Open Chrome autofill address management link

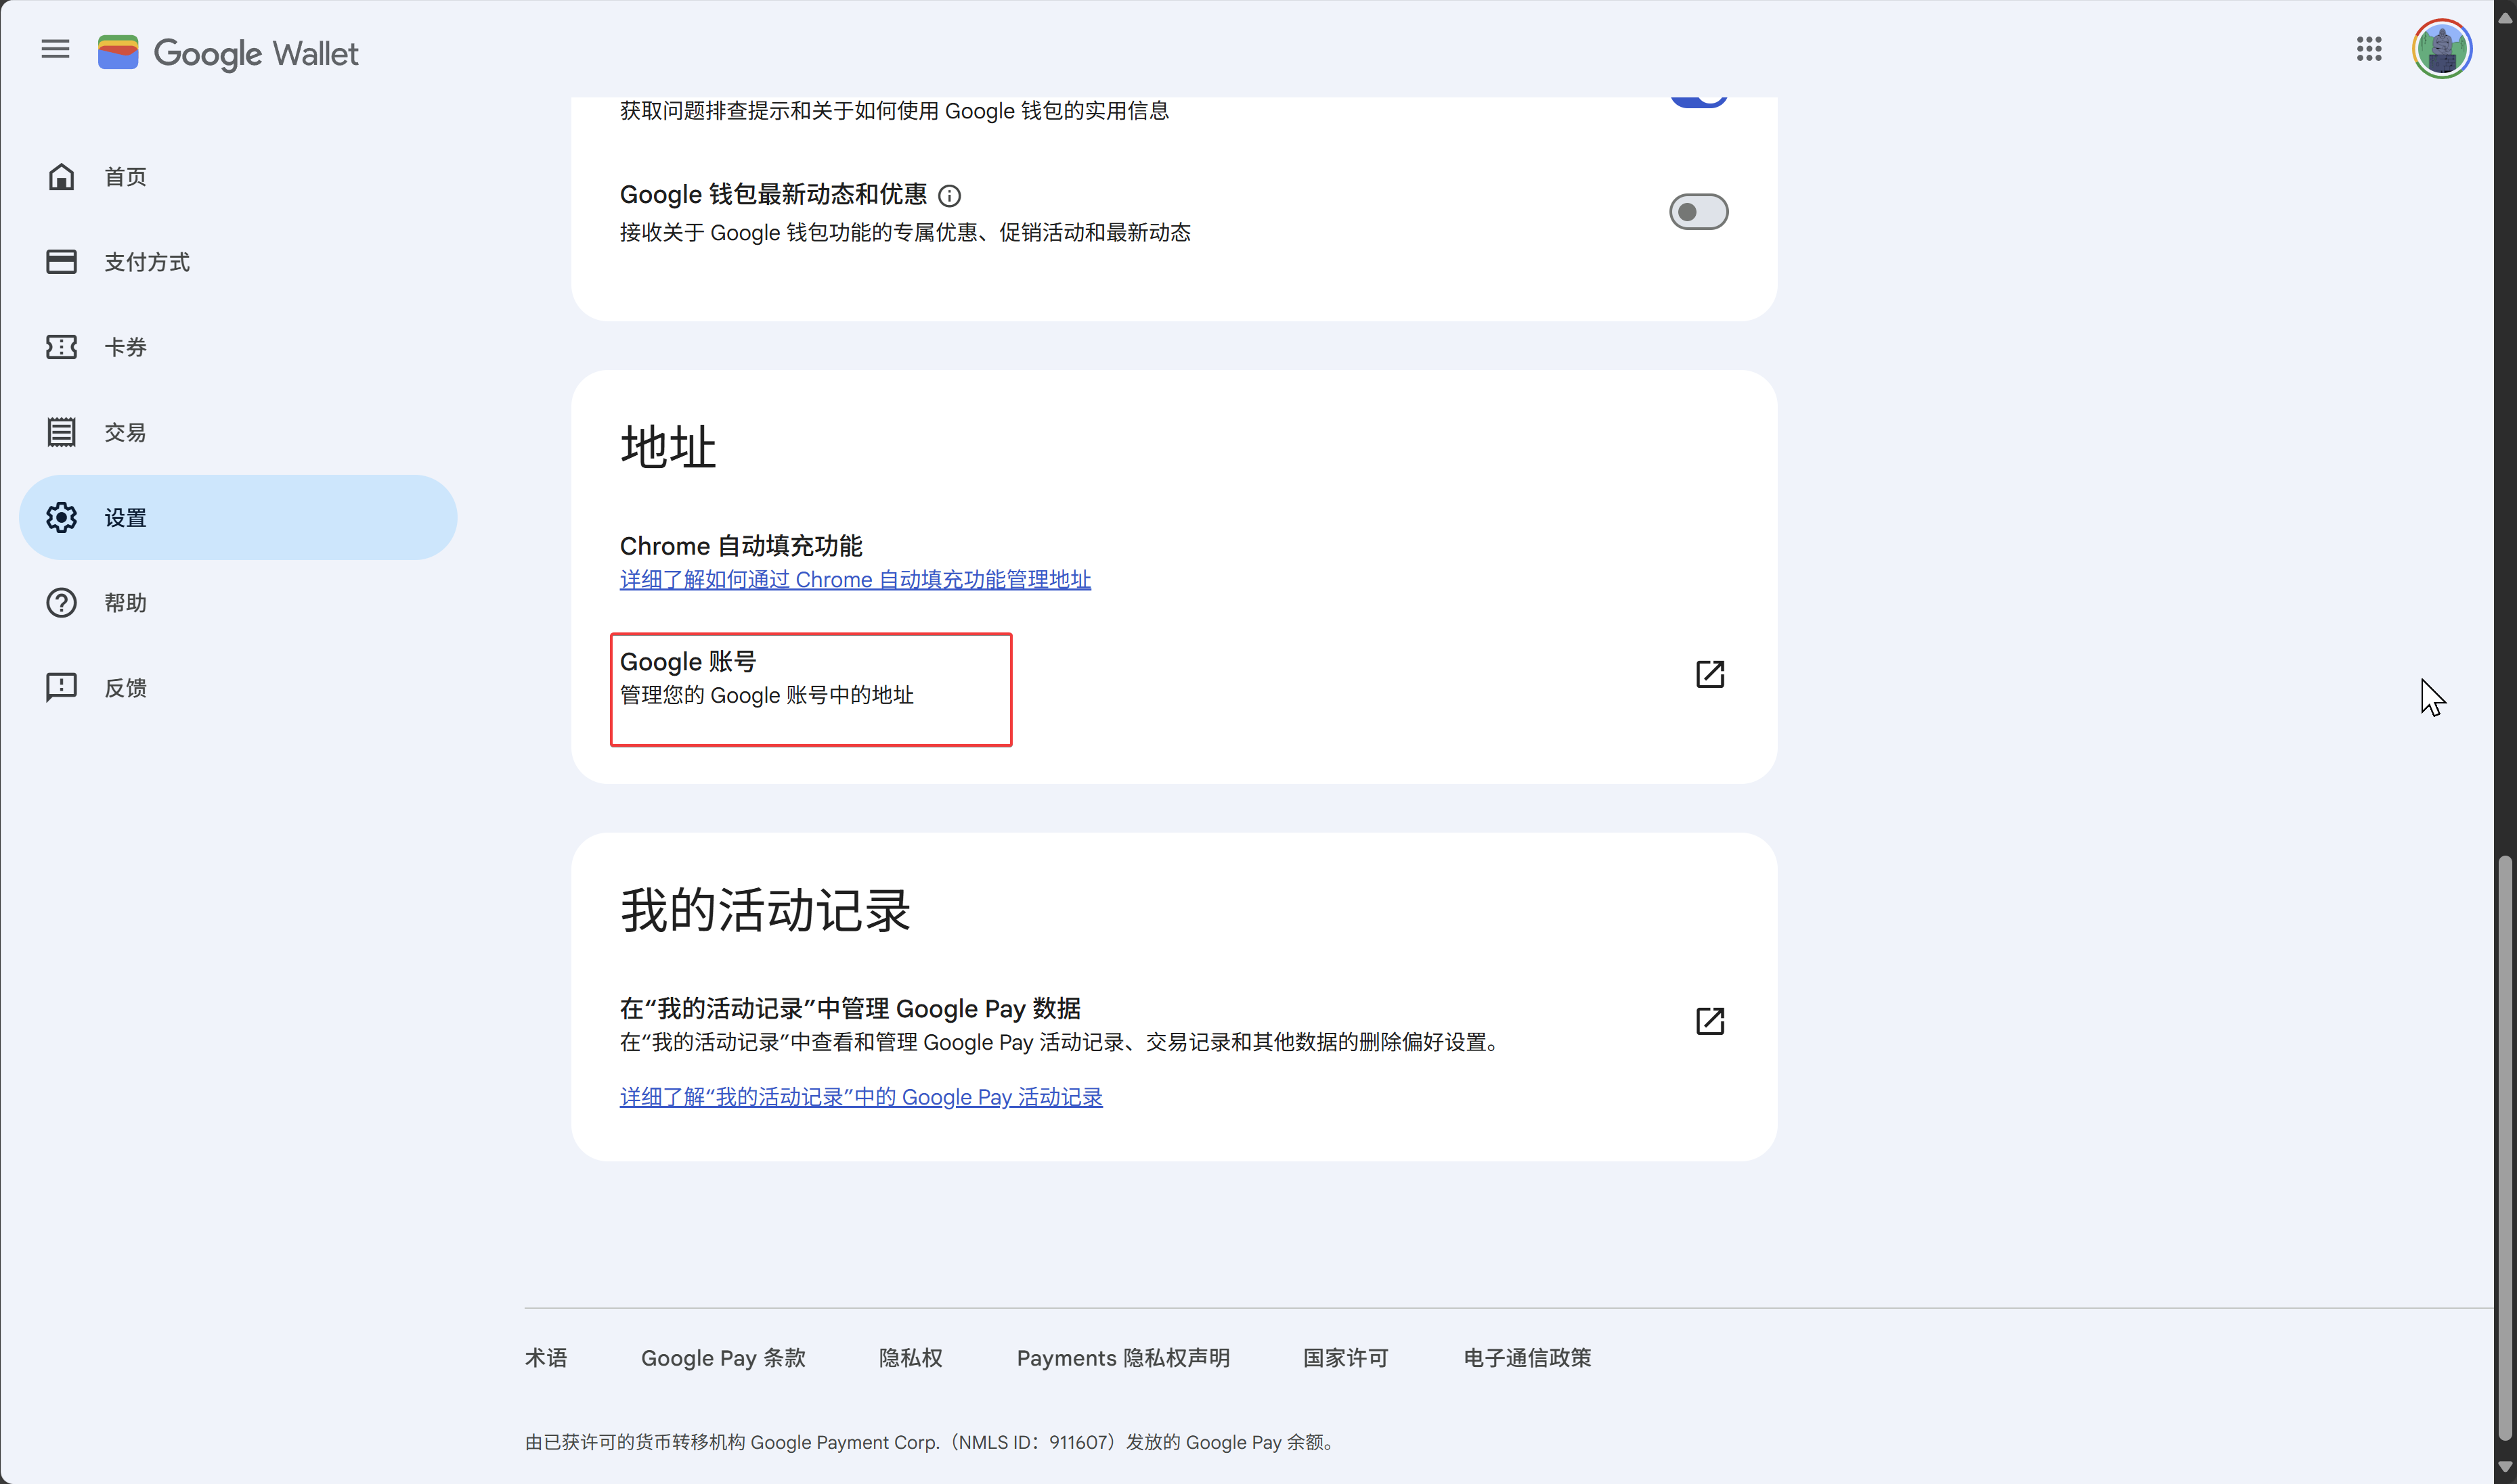coord(854,580)
